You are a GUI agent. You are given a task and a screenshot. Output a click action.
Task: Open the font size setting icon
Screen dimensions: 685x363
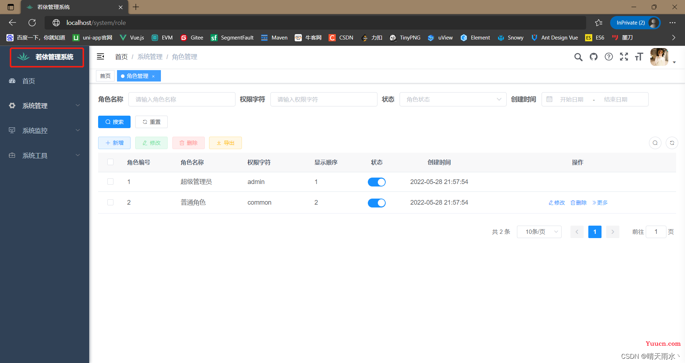[639, 57]
